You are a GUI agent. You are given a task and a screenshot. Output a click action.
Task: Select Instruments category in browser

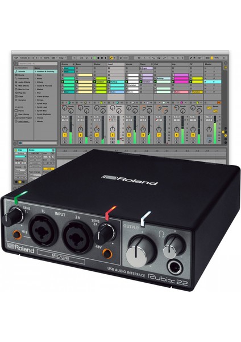pyautogui.click(x=24, y=79)
